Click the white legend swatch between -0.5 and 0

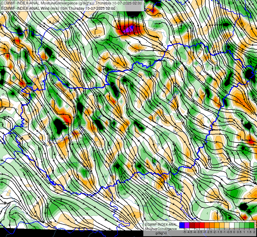[232, 225]
